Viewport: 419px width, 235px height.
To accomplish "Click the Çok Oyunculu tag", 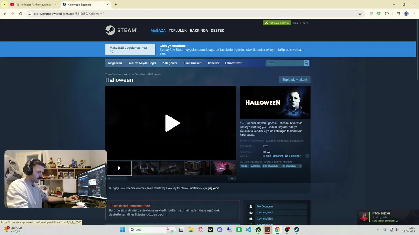I will click(270, 166).
